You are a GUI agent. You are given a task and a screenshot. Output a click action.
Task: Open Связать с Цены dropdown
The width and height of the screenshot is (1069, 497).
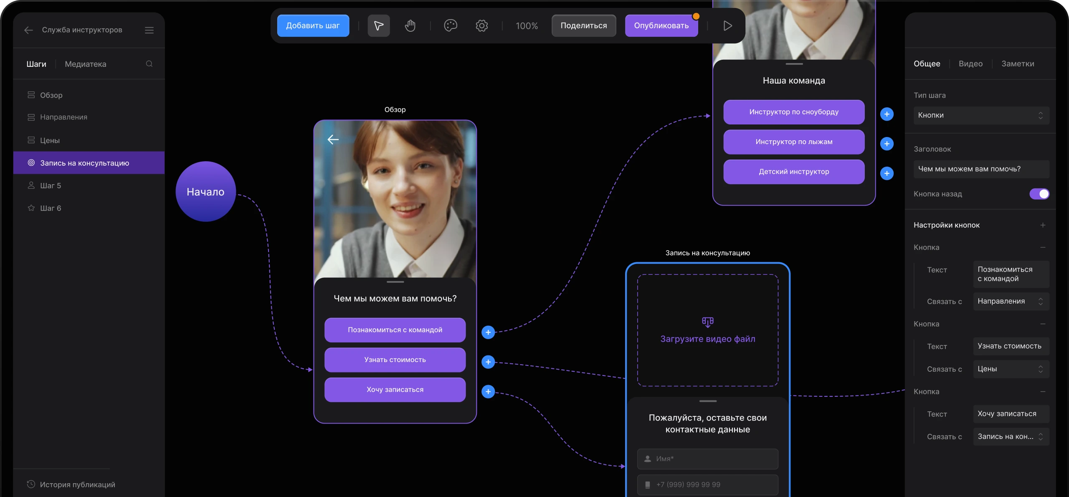1011,369
